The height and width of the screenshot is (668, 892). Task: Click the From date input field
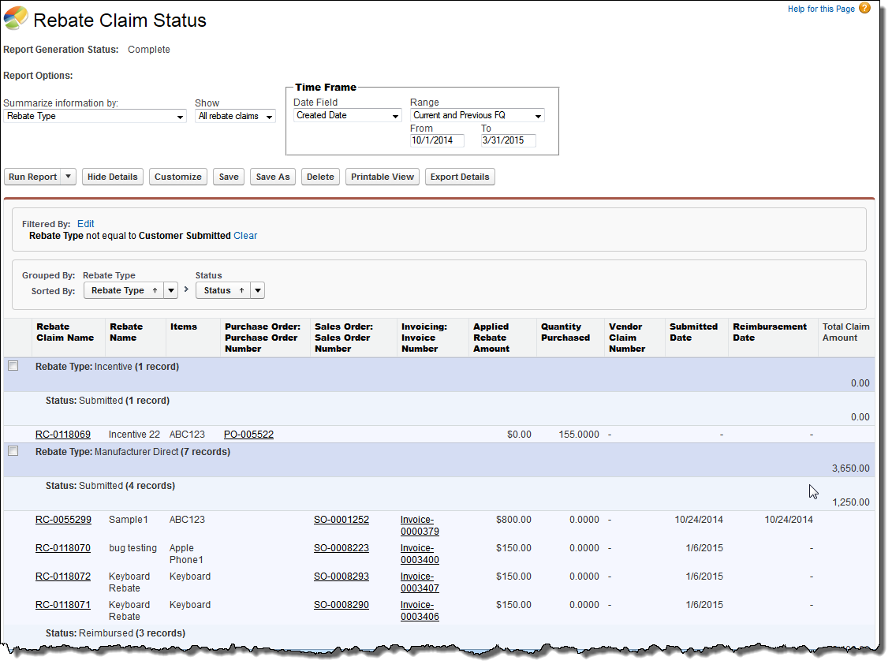click(x=437, y=140)
